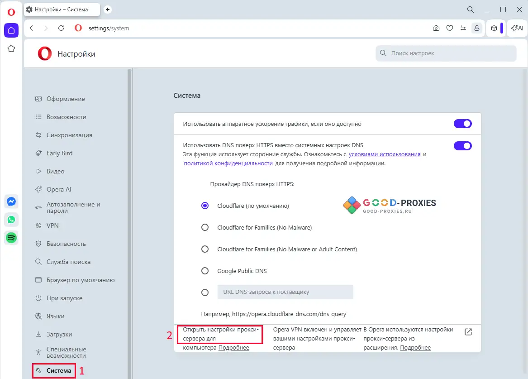Image resolution: width=528 pixels, height=379 pixels.
Task: Toggle DNS over HTTPS switch
Action: [x=463, y=146]
